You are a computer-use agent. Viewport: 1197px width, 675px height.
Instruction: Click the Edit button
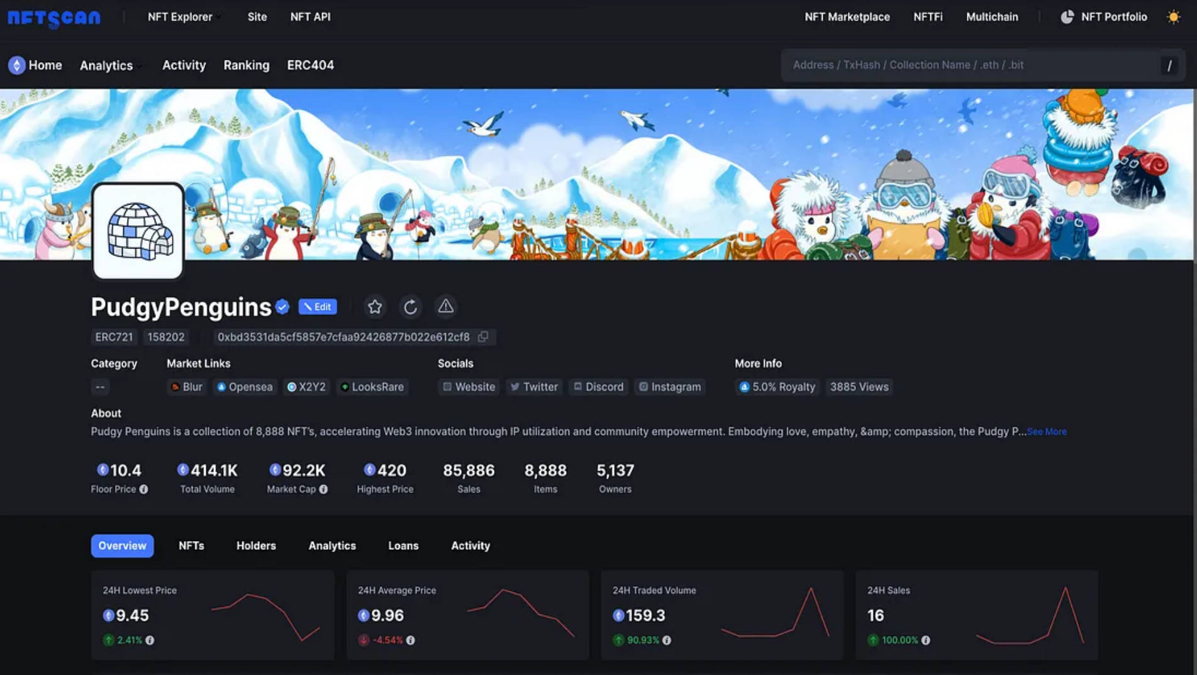(318, 307)
